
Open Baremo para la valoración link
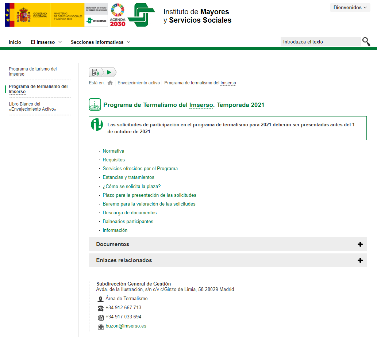tap(149, 204)
